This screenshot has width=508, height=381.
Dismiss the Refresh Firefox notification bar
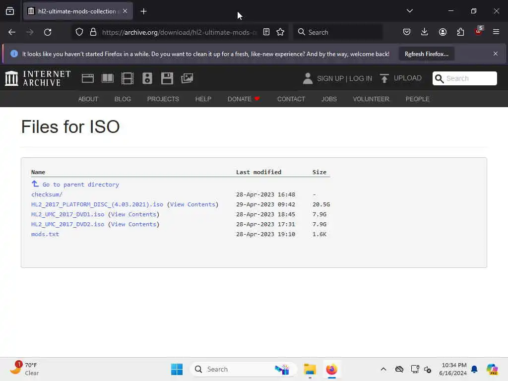tap(496, 54)
